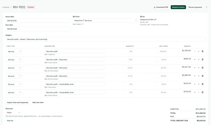
Task: Open item type dropdown for $4,980.00 row
Action: [x=14, y=76]
